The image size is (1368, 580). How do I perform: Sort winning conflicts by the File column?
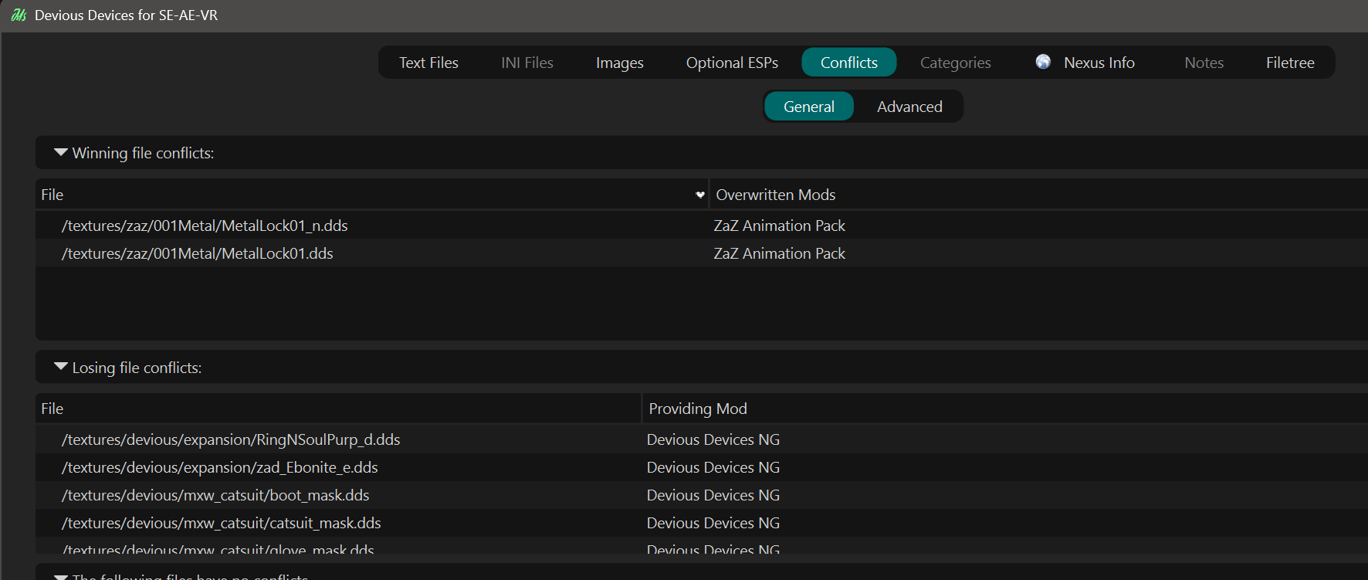pos(372,195)
